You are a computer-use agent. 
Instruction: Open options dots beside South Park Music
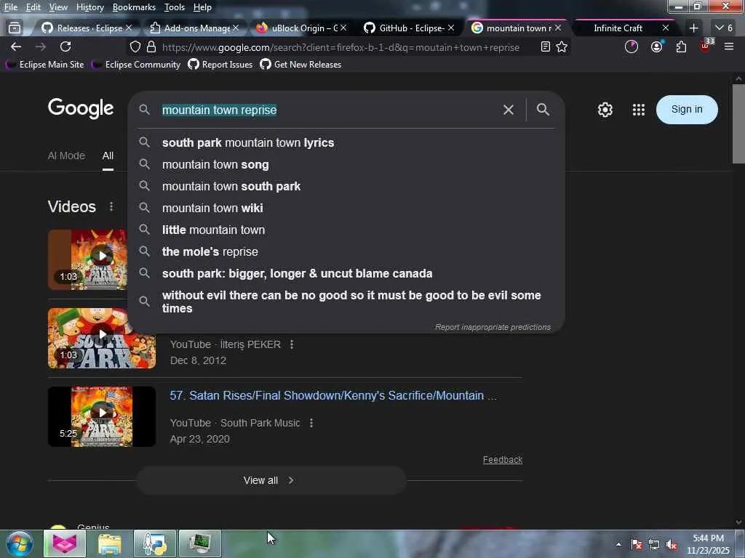point(311,423)
